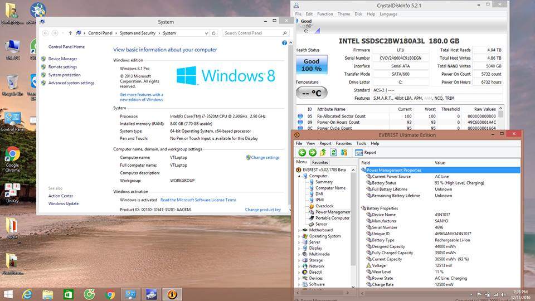The width and height of the screenshot is (535, 301).
Task: Expand the Motherboard node in EVEREST
Action: pyautogui.click(x=299, y=230)
